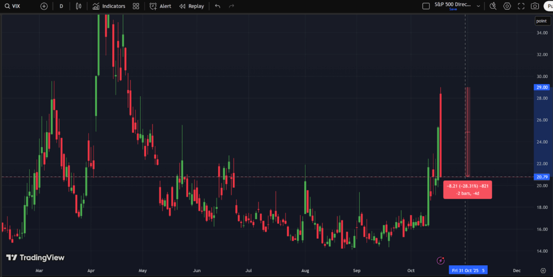Open the indicator templates grid icon

[x=136, y=6]
